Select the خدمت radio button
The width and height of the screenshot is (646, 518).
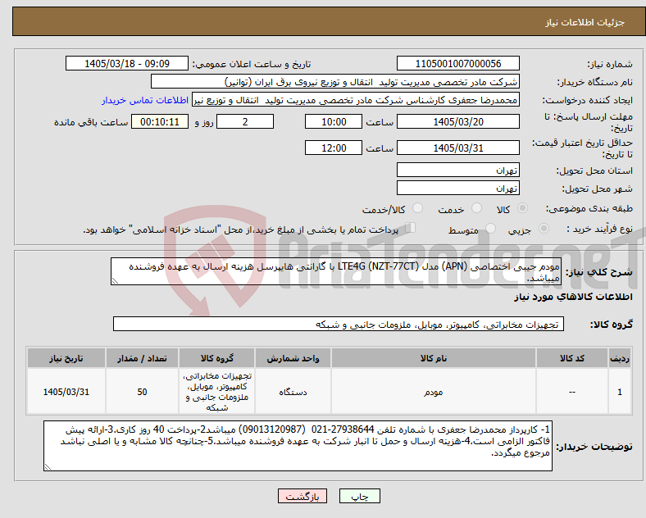(476, 208)
